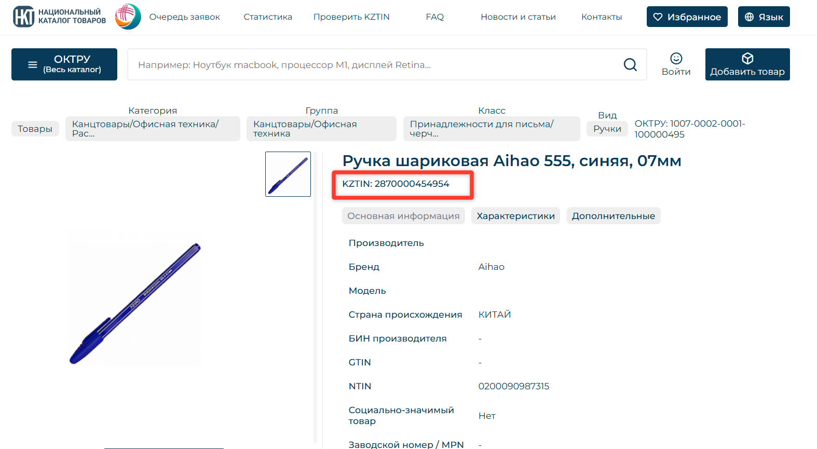Click the Aihao brand value
Screen dimensions: 817x449
pos(492,267)
